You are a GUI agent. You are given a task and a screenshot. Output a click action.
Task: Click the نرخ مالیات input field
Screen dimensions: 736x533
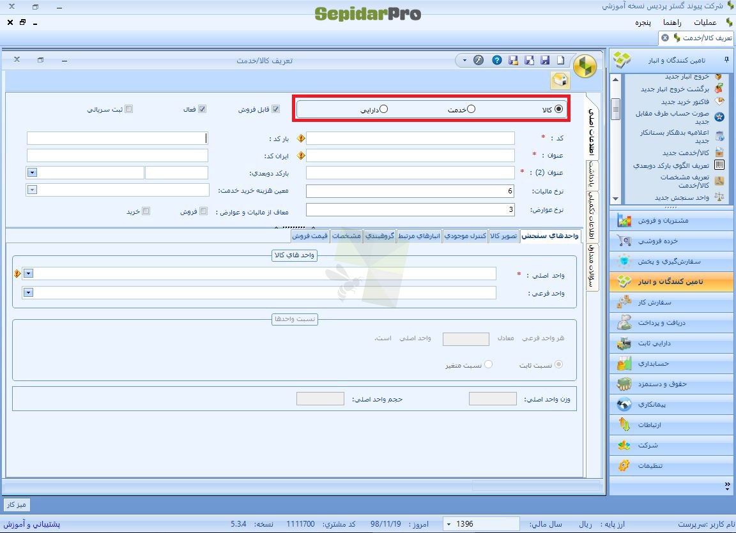pos(410,191)
